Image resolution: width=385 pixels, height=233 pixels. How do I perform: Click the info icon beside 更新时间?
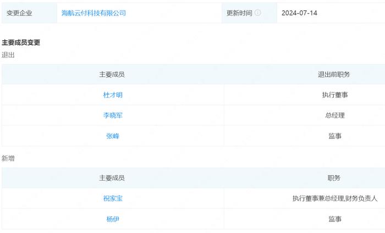(257, 13)
